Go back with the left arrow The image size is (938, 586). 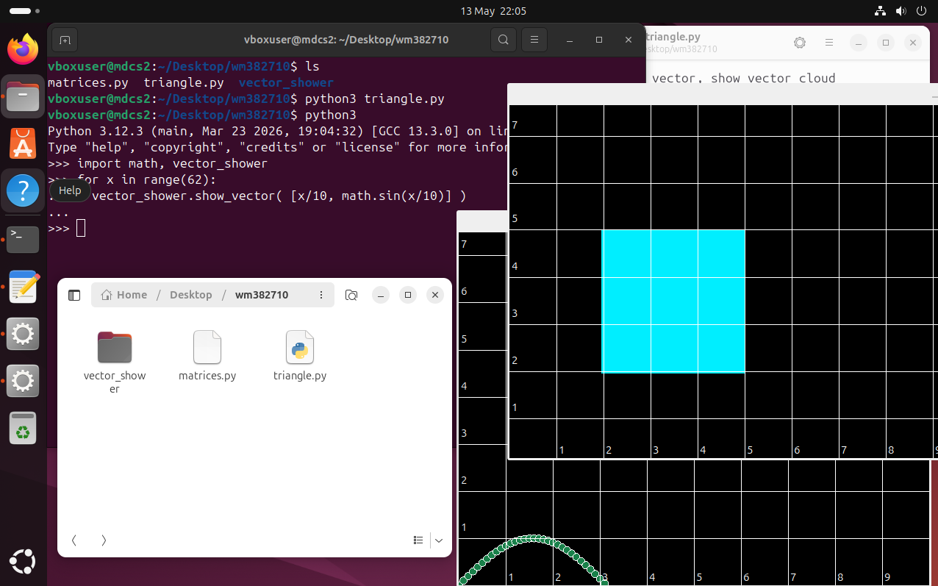tap(74, 540)
